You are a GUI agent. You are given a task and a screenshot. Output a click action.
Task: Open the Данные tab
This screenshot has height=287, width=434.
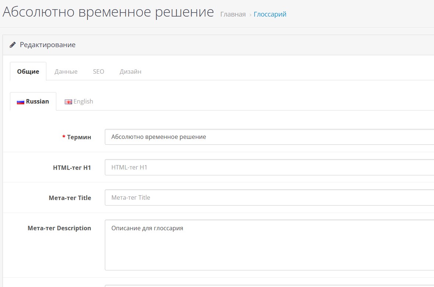point(66,71)
